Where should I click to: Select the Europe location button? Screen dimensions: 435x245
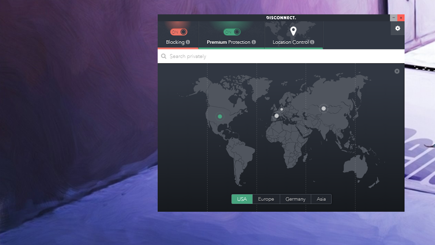[x=266, y=199]
